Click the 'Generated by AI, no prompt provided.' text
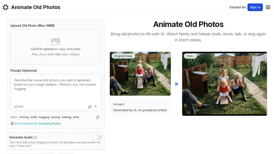 tap(140, 110)
